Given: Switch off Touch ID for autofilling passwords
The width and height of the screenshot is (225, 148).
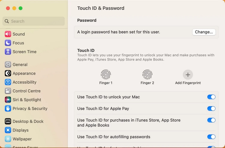Looking at the screenshot, I should (x=211, y=137).
